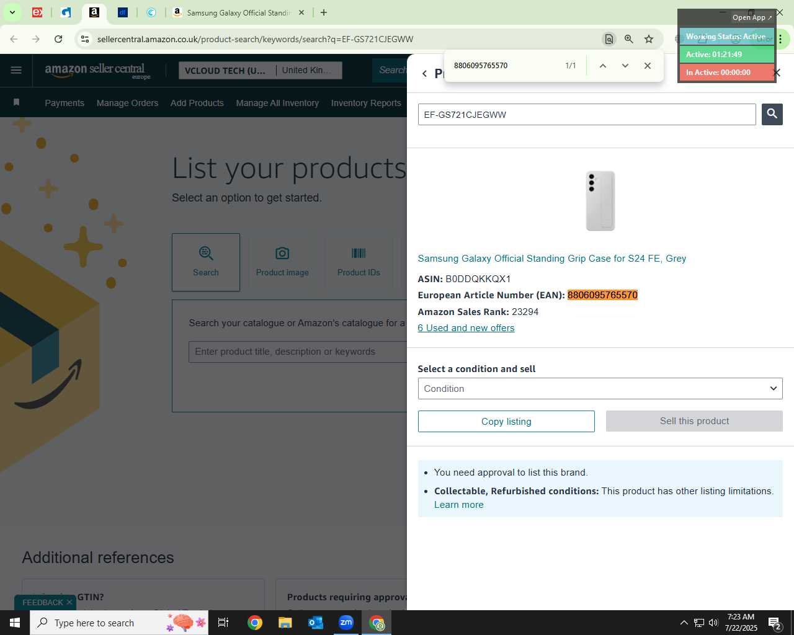Image resolution: width=794 pixels, height=635 pixels.
Task: Jump to next find-in-page match
Action: (x=625, y=66)
